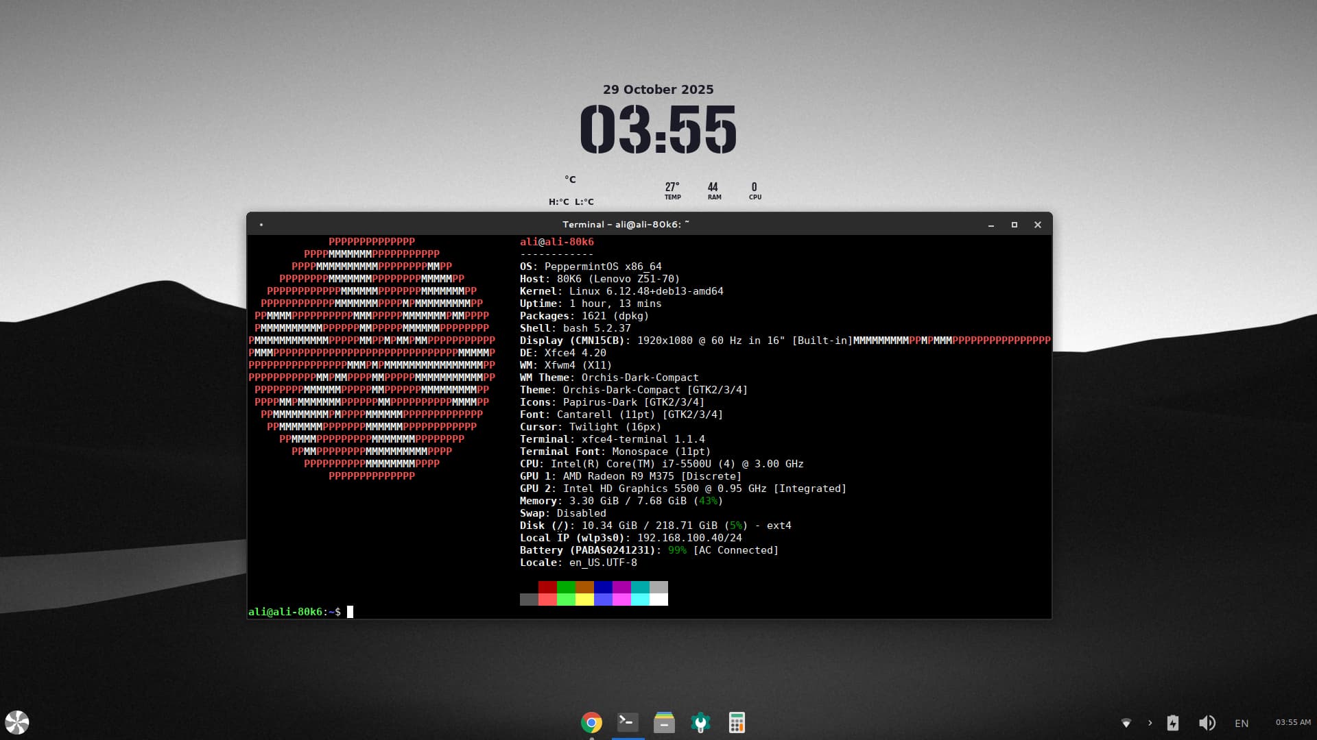
Task: Open the battery power manager icon
Action: (1173, 723)
